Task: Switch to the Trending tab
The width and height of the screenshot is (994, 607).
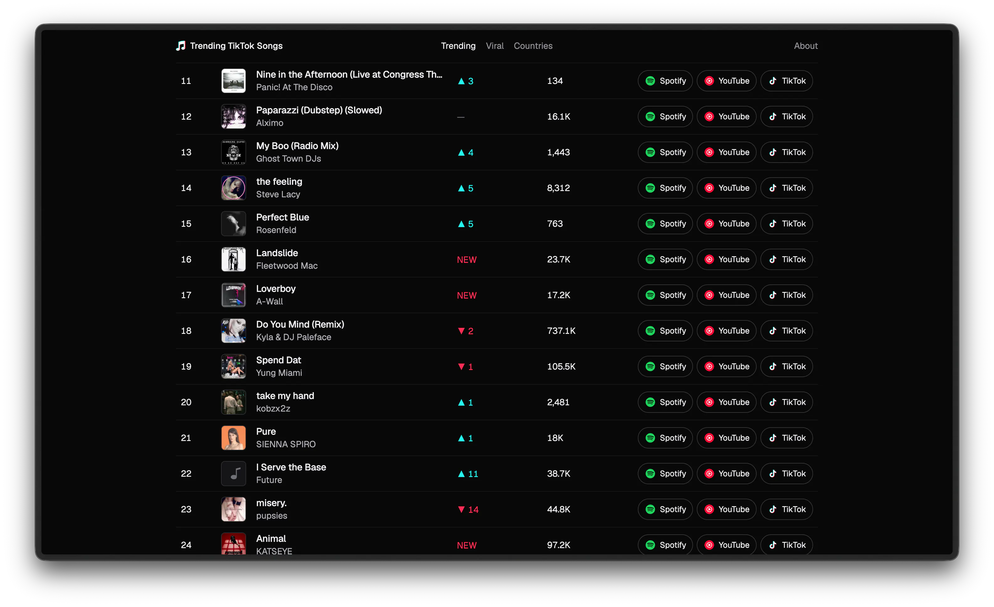Action: [458, 46]
